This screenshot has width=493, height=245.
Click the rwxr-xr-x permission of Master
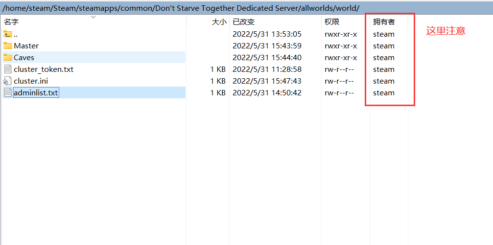(x=341, y=46)
